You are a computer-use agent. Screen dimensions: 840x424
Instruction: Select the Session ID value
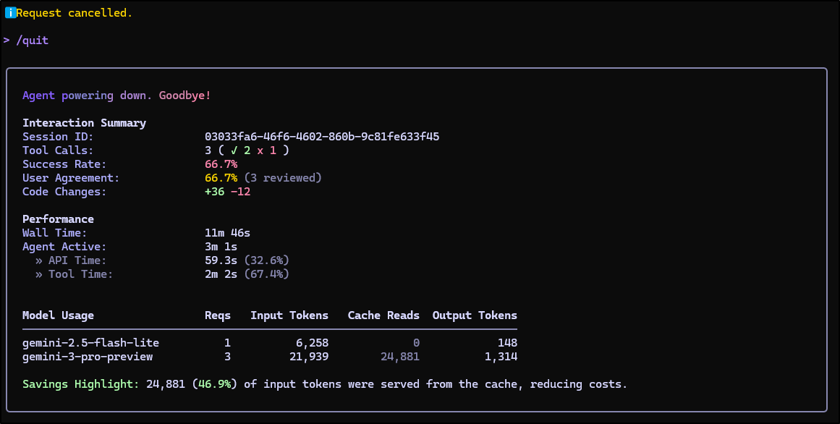click(322, 137)
